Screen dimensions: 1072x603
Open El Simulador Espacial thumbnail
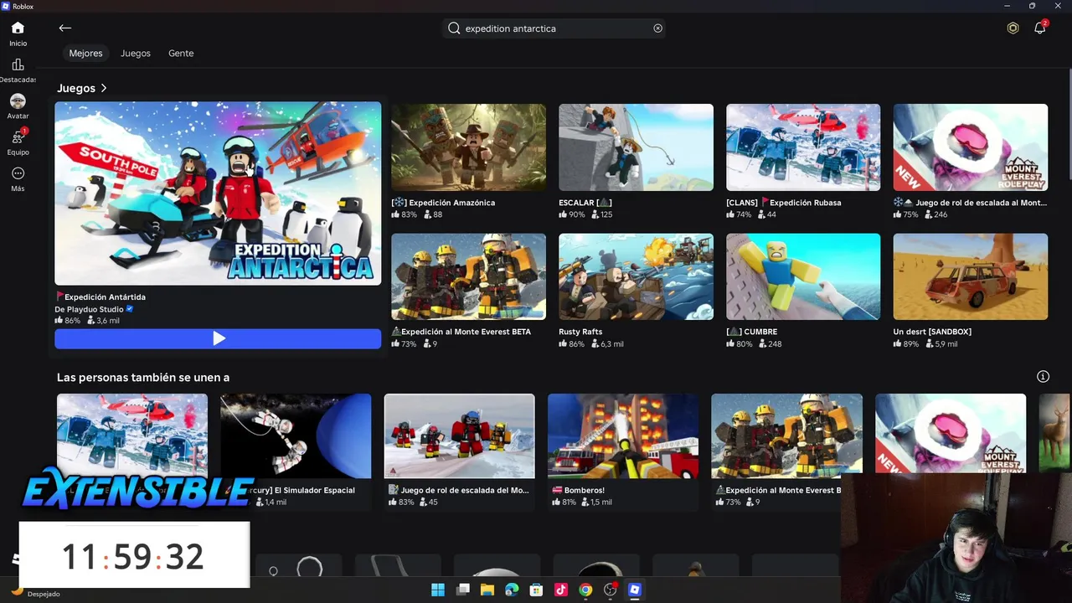tap(296, 435)
